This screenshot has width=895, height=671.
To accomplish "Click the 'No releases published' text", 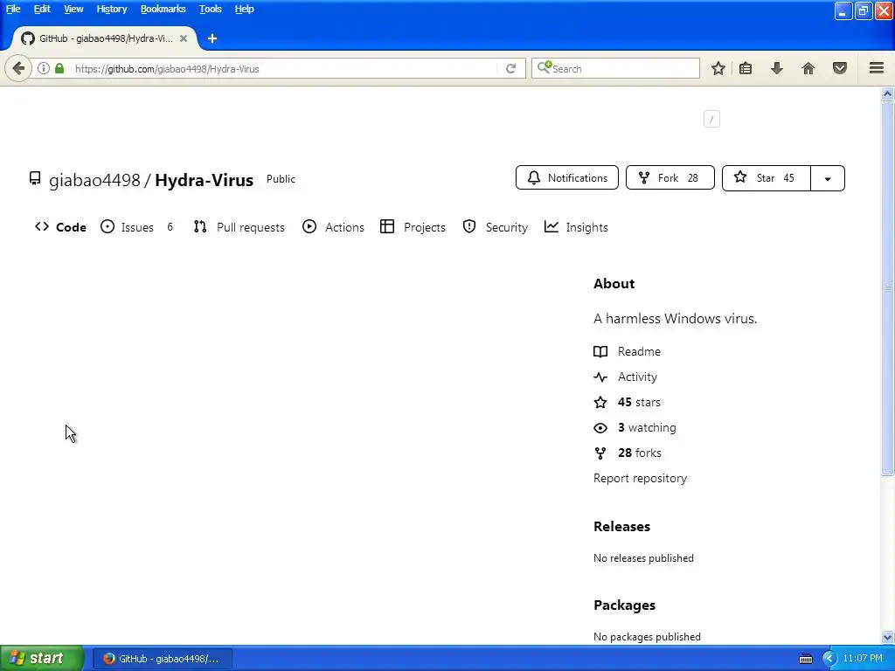I will click(643, 558).
